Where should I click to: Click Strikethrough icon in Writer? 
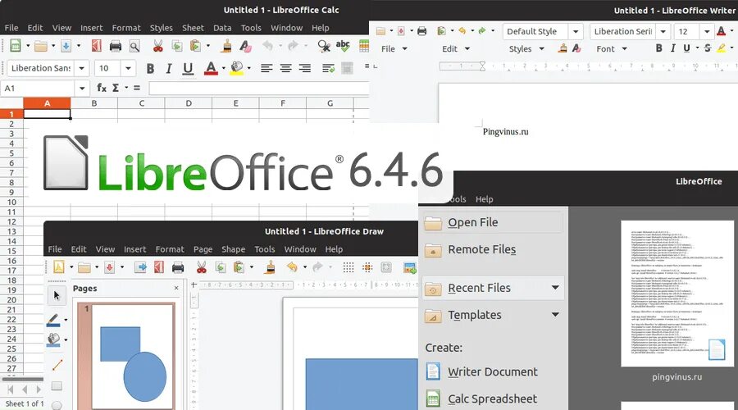click(708, 48)
